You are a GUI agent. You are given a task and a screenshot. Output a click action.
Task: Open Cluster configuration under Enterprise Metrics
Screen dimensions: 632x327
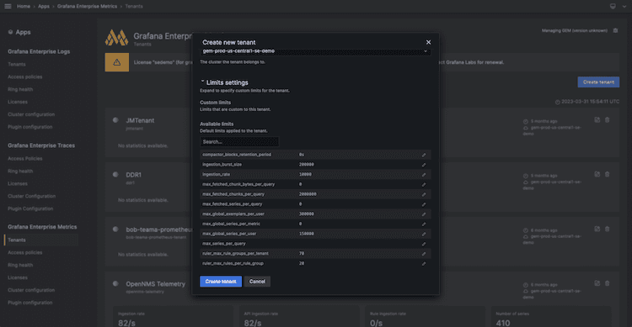[31, 290]
